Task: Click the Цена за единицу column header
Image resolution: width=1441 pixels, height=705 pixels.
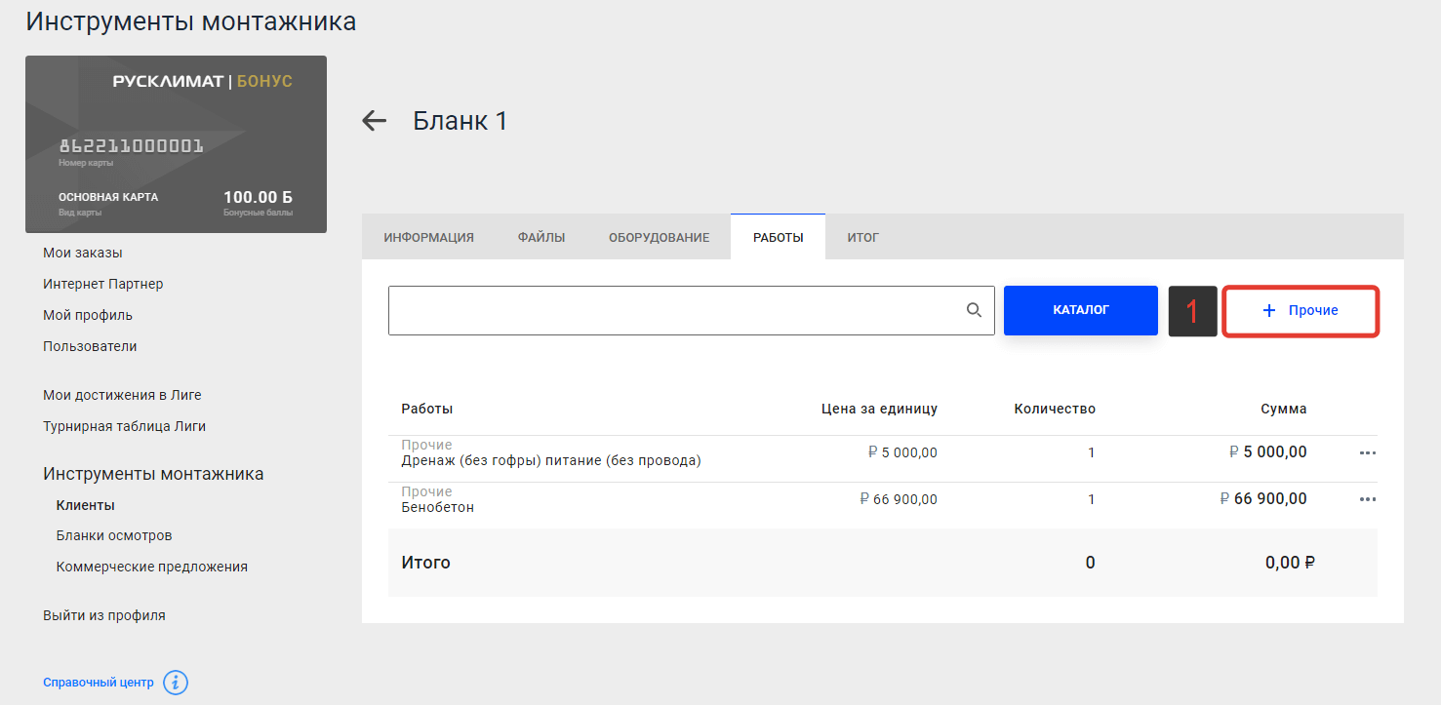Action: pos(880,409)
